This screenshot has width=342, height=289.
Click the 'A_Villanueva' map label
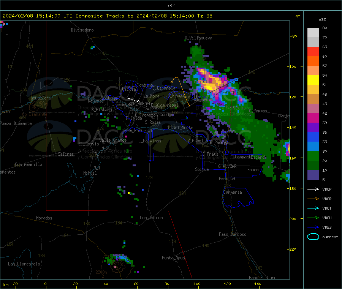tap(198, 38)
